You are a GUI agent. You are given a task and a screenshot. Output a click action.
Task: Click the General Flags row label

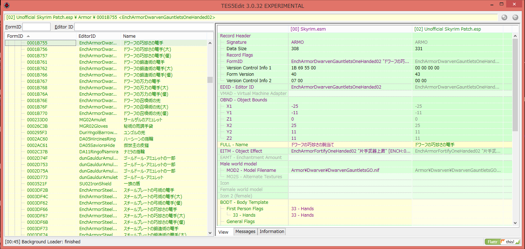pyautogui.click(x=240, y=221)
